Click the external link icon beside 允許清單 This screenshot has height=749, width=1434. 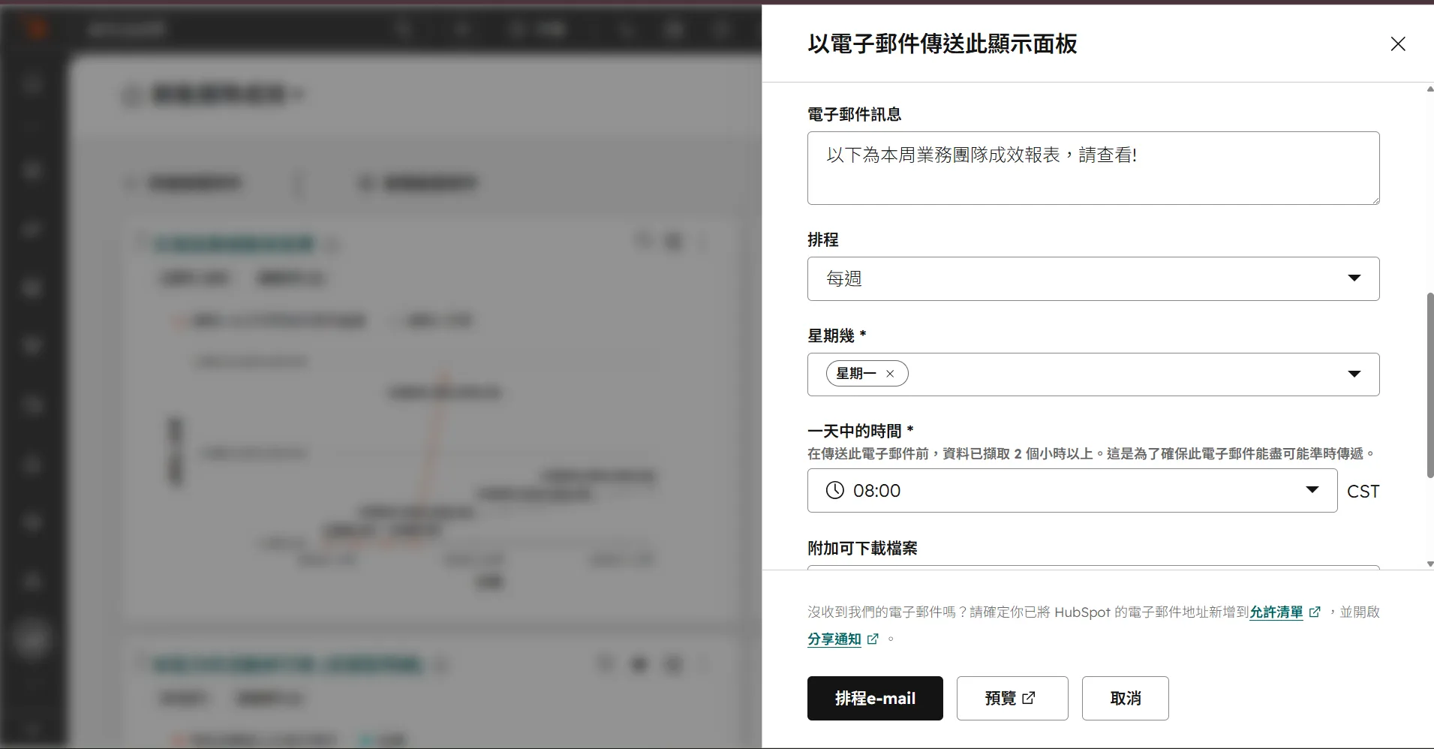(x=1315, y=612)
